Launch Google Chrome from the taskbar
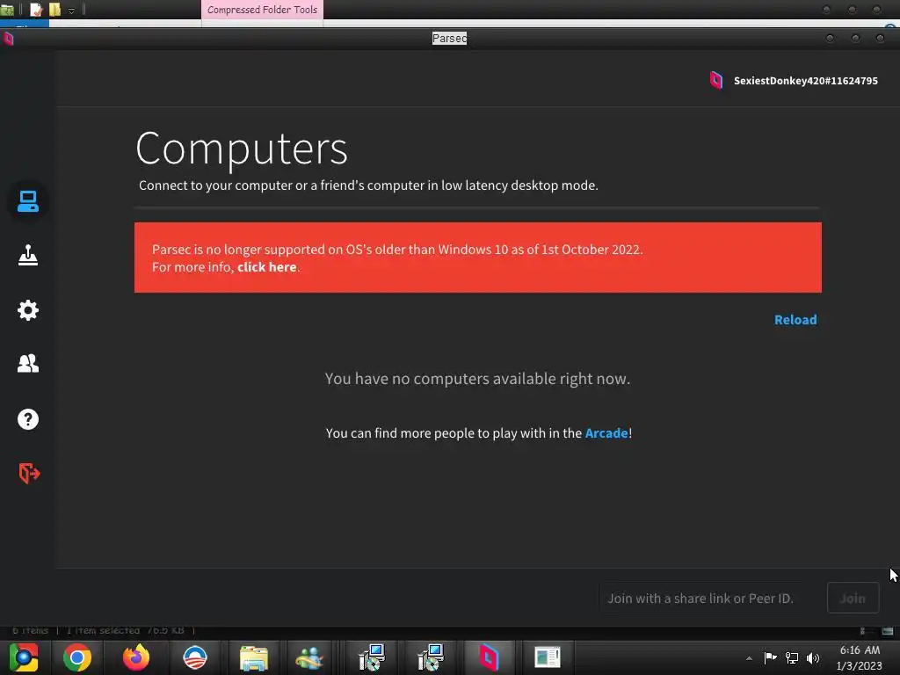This screenshot has width=900, height=675. (77, 657)
